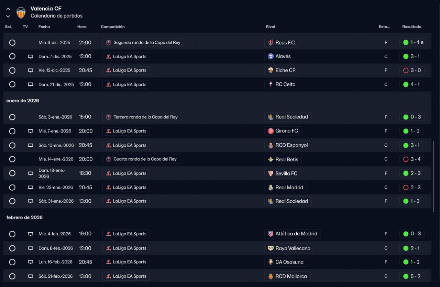Open the Girona FC 1 - 2 result

tap(415, 131)
